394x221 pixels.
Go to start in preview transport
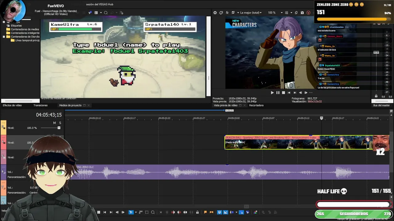click(x=289, y=92)
